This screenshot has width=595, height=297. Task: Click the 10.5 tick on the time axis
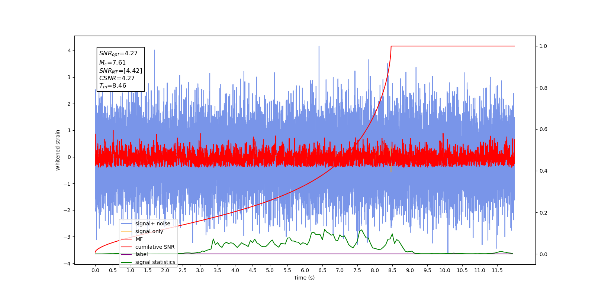coord(462,270)
